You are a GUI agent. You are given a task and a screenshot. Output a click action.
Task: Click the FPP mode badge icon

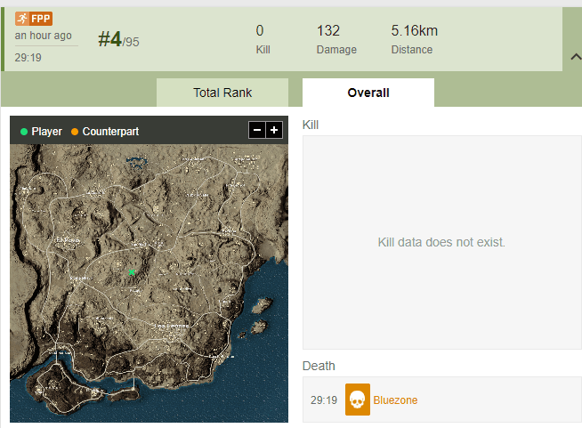pos(34,19)
